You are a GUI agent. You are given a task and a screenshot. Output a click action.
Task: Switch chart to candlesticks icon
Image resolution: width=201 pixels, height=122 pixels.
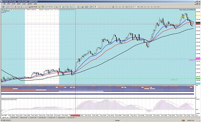[x=60, y=7]
